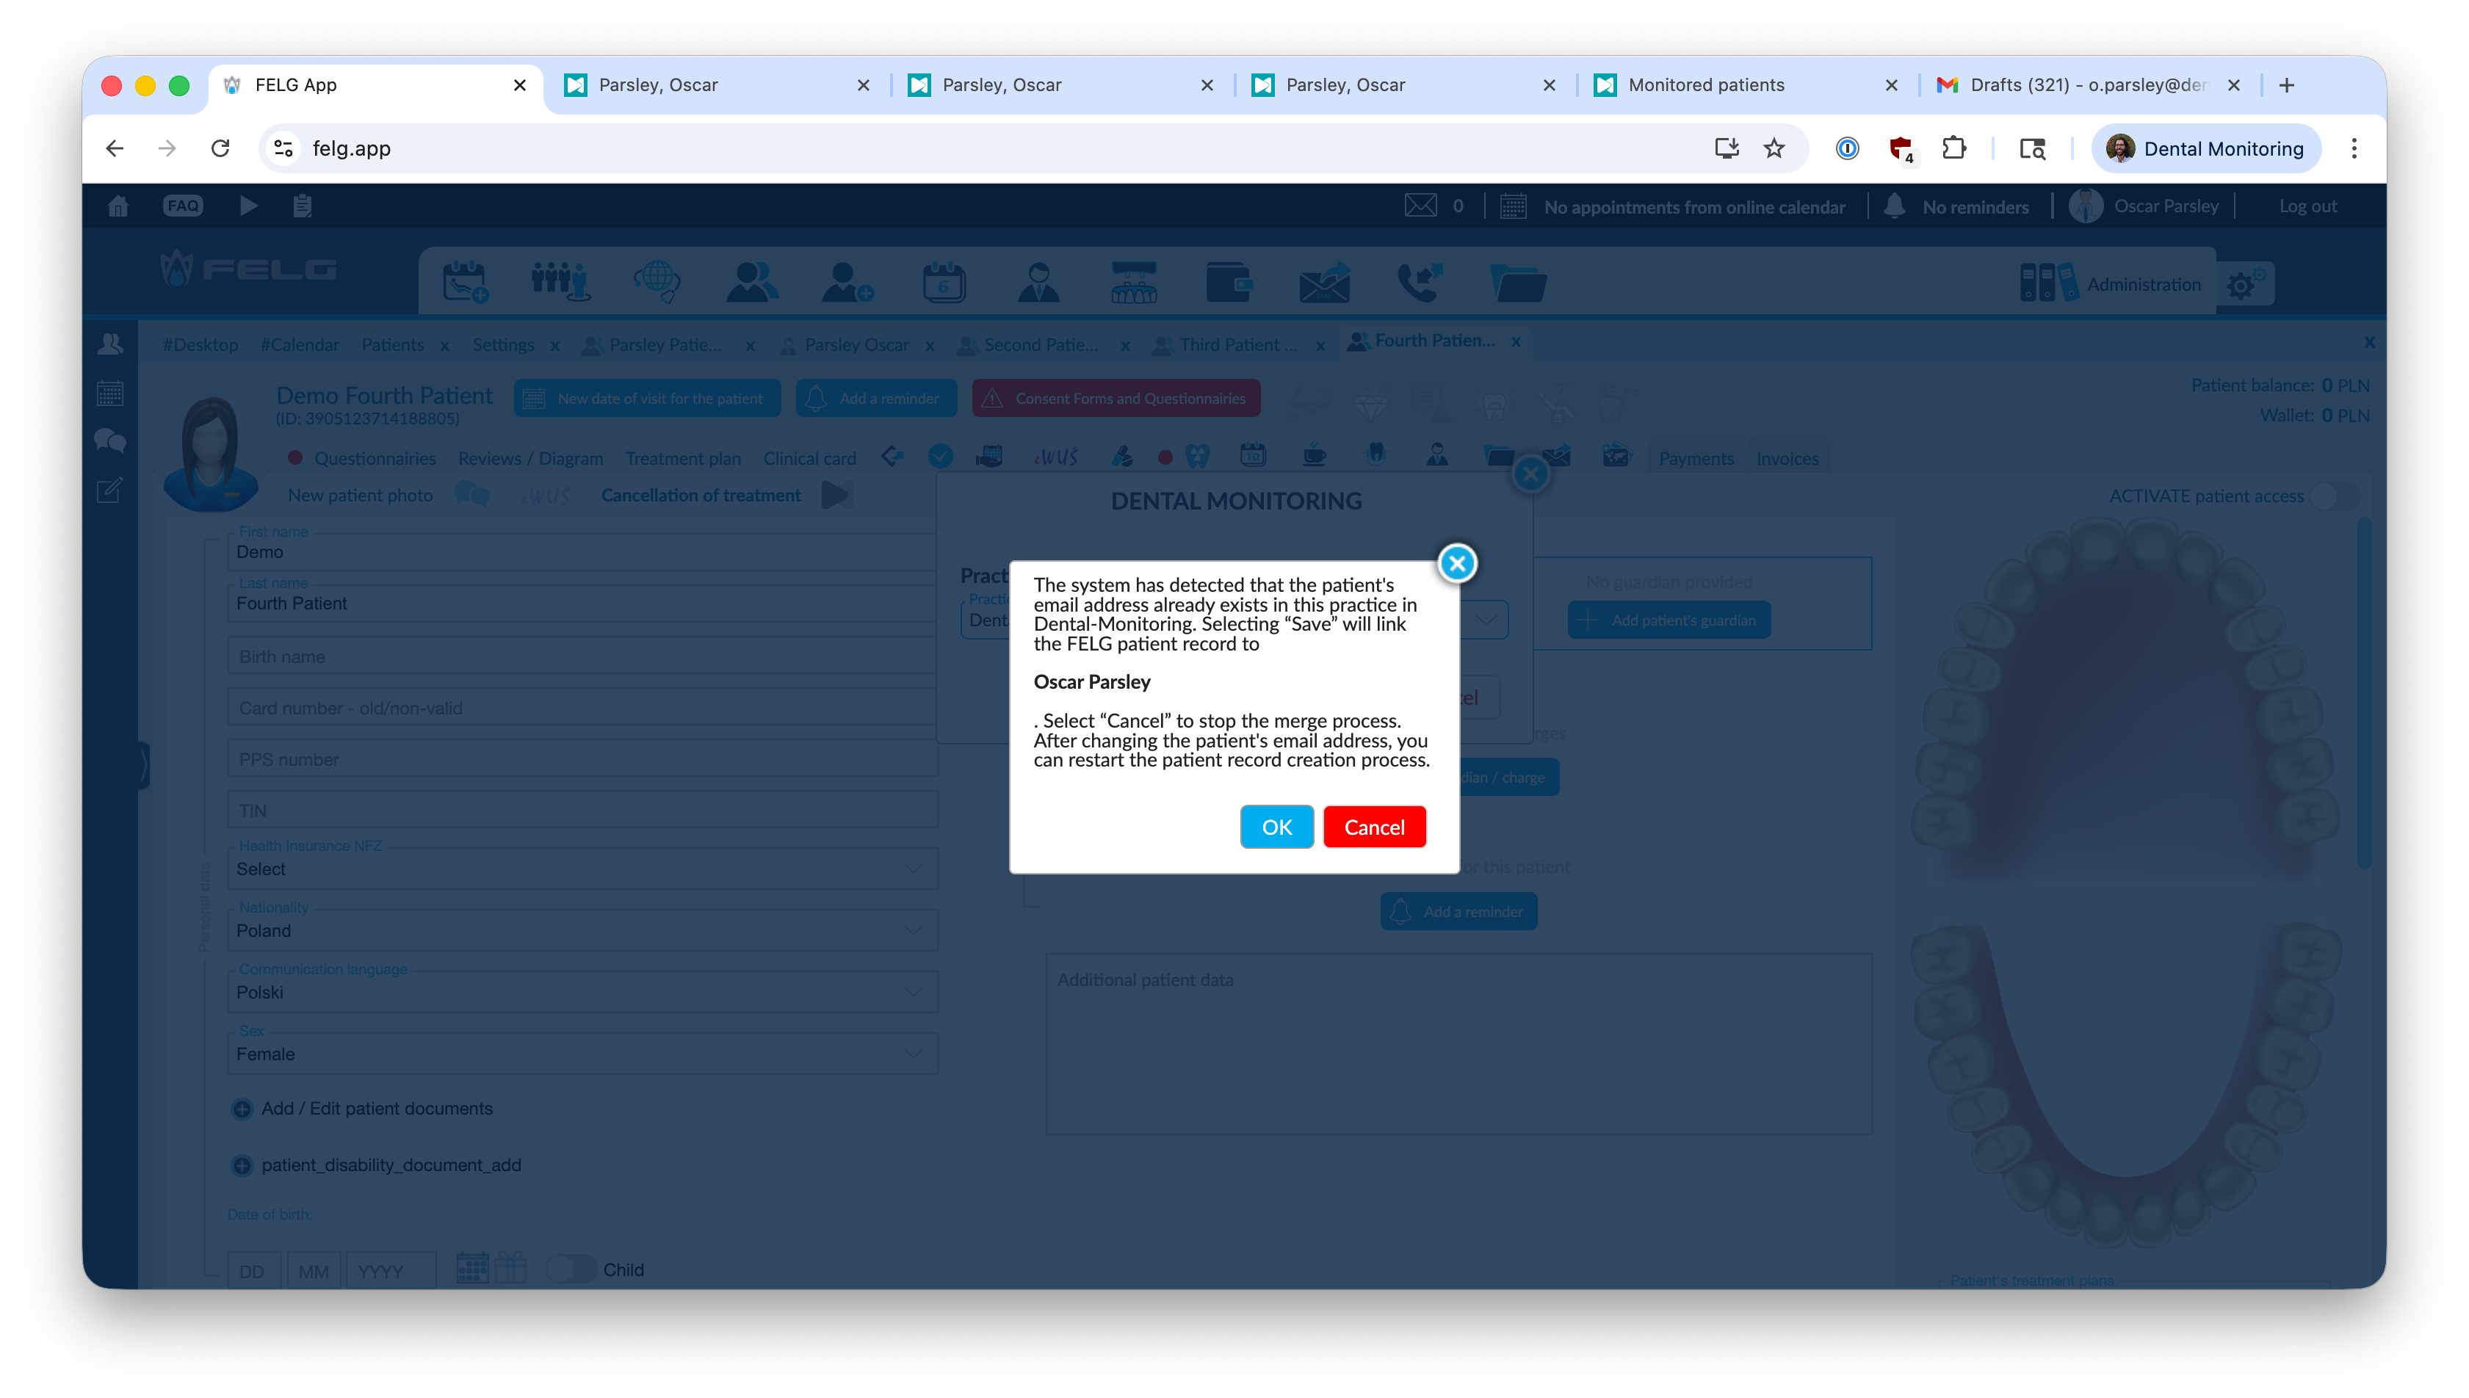Image resolution: width=2469 pixels, height=1398 pixels.
Task: Open the reminders bell in header
Action: click(x=1894, y=206)
